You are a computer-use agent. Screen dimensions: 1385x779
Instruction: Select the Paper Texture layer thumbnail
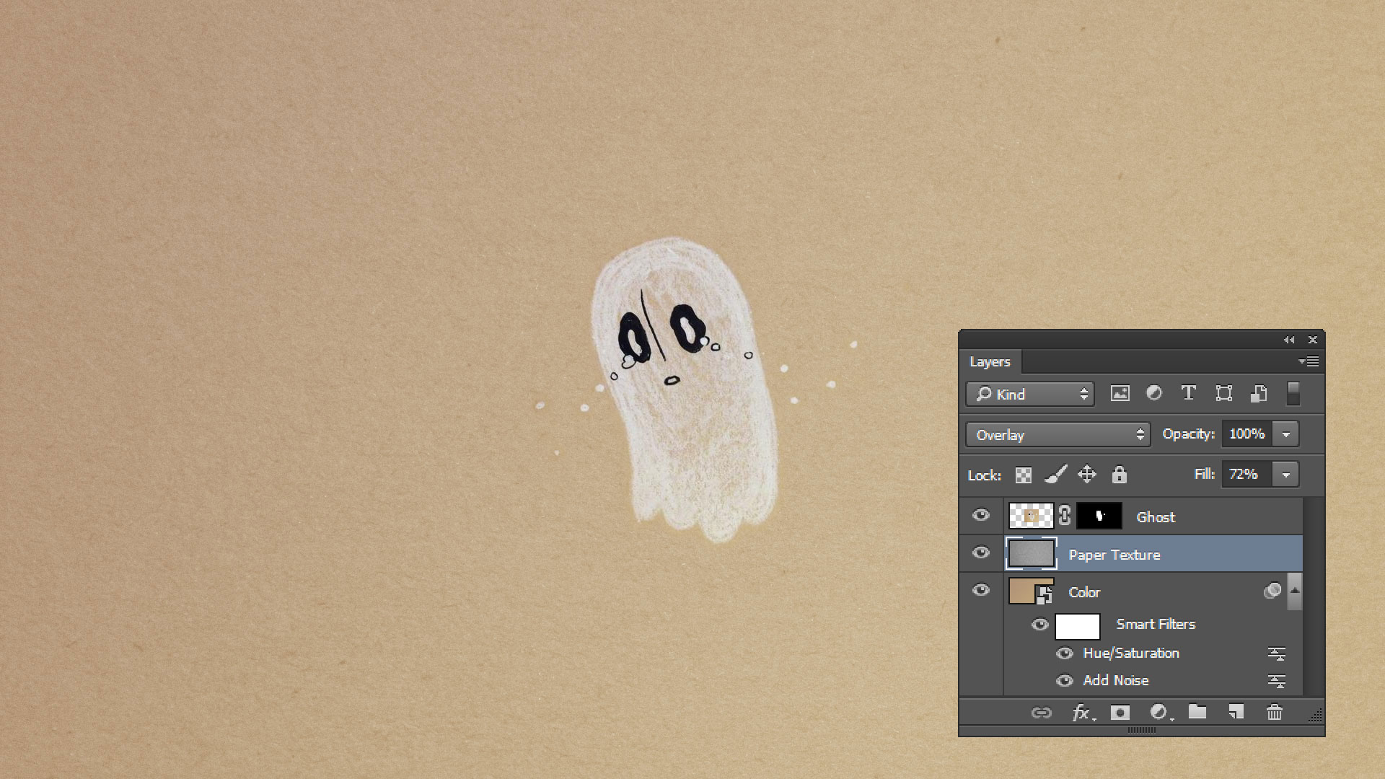[1032, 554]
